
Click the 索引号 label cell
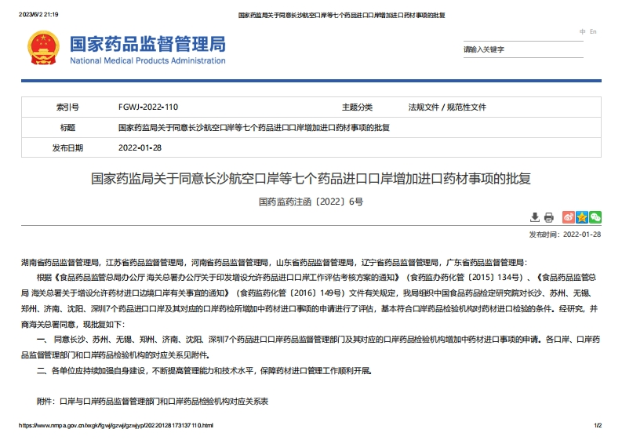click(x=67, y=107)
